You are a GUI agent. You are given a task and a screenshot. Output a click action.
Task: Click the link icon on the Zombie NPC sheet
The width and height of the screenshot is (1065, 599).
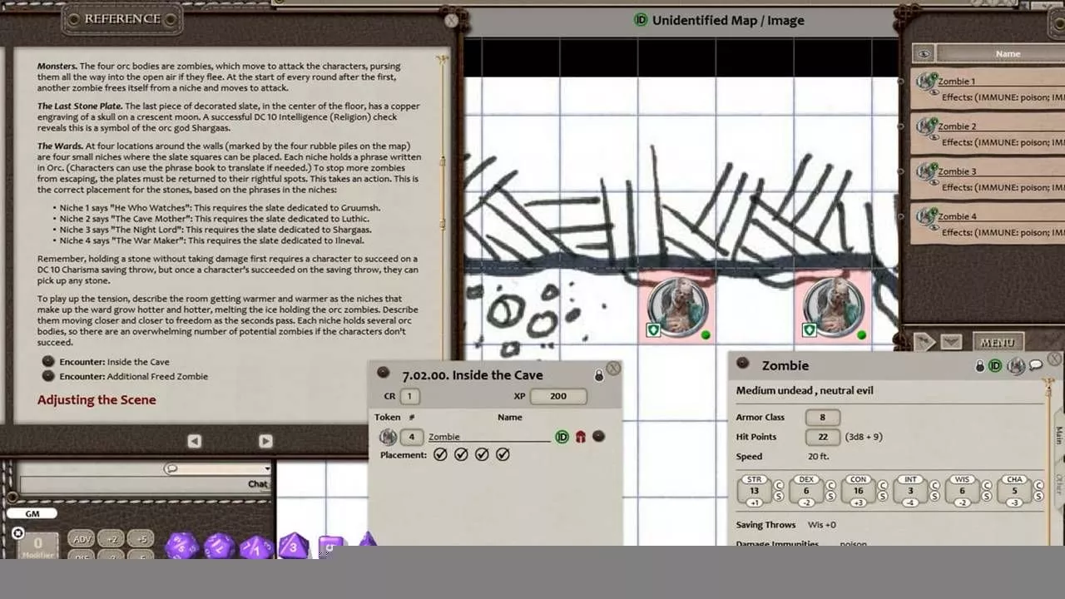pos(742,364)
